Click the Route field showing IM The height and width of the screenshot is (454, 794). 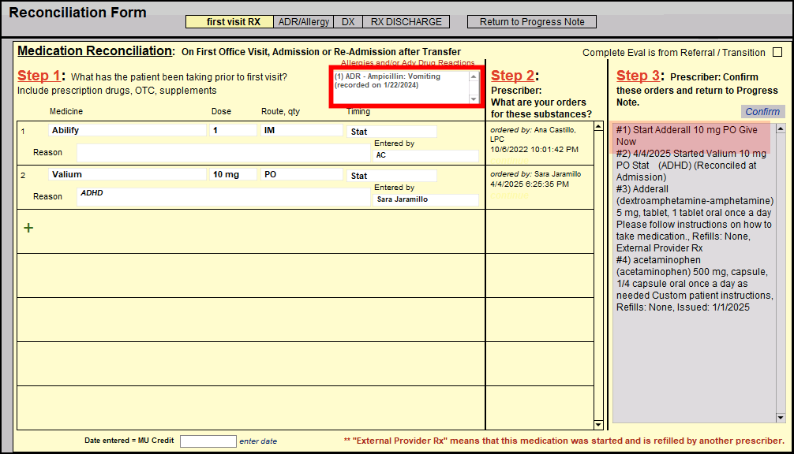tap(302, 130)
